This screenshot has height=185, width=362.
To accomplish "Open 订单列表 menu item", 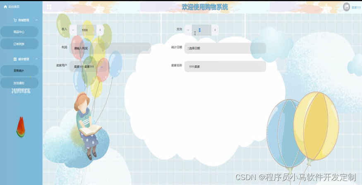I will [19, 44].
